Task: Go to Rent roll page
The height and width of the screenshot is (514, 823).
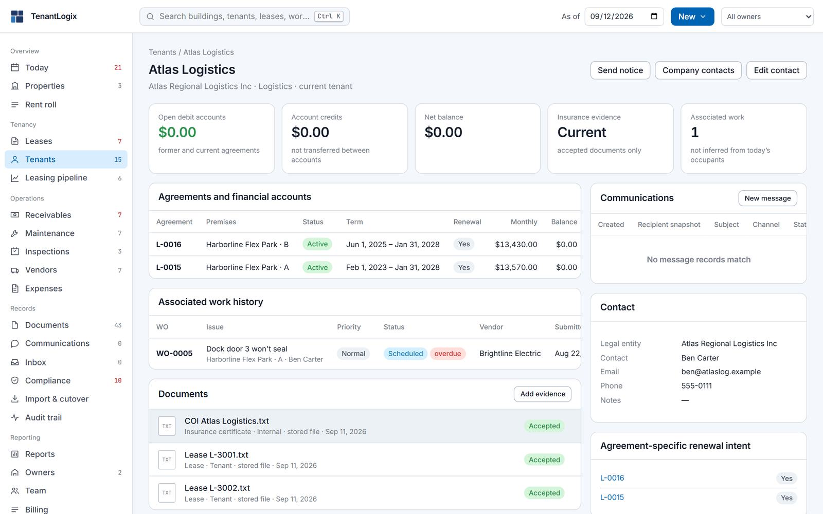Action: coord(66,104)
